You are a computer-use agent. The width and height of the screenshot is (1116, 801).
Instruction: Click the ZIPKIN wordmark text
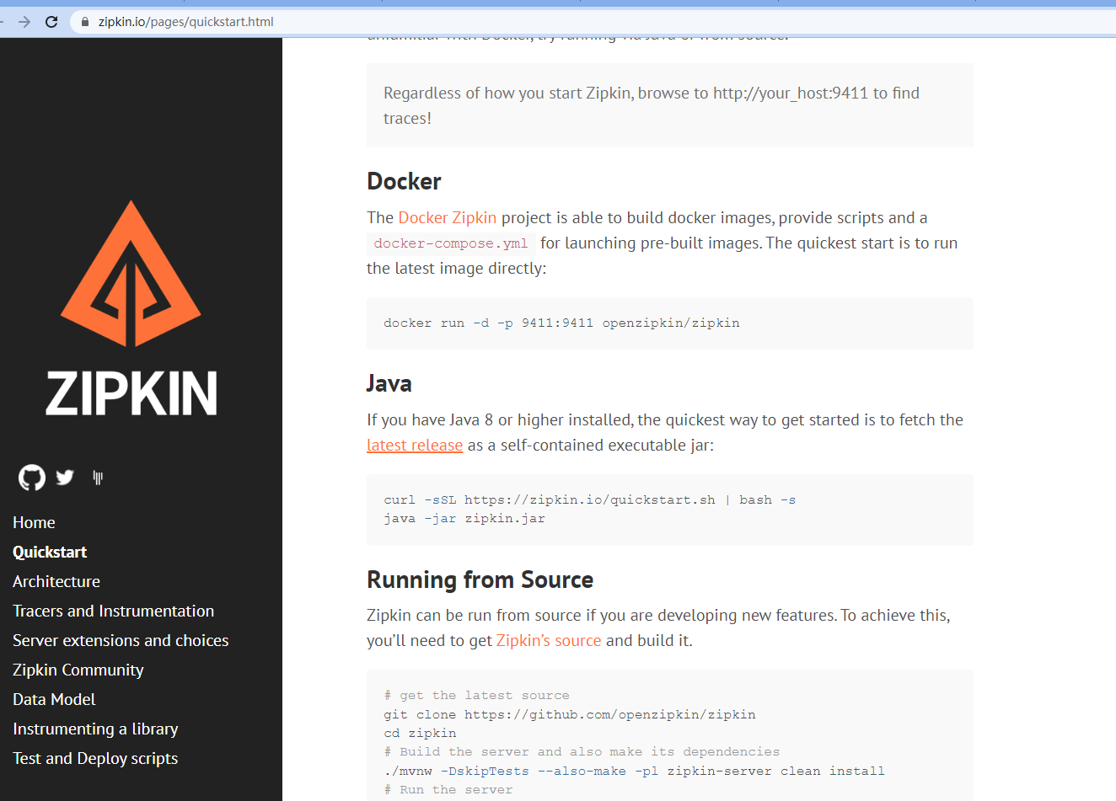[x=131, y=393]
